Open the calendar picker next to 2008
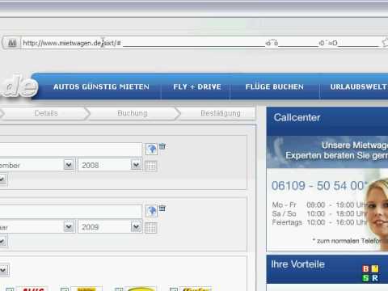The image size is (388, 291). [x=150, y=166]
